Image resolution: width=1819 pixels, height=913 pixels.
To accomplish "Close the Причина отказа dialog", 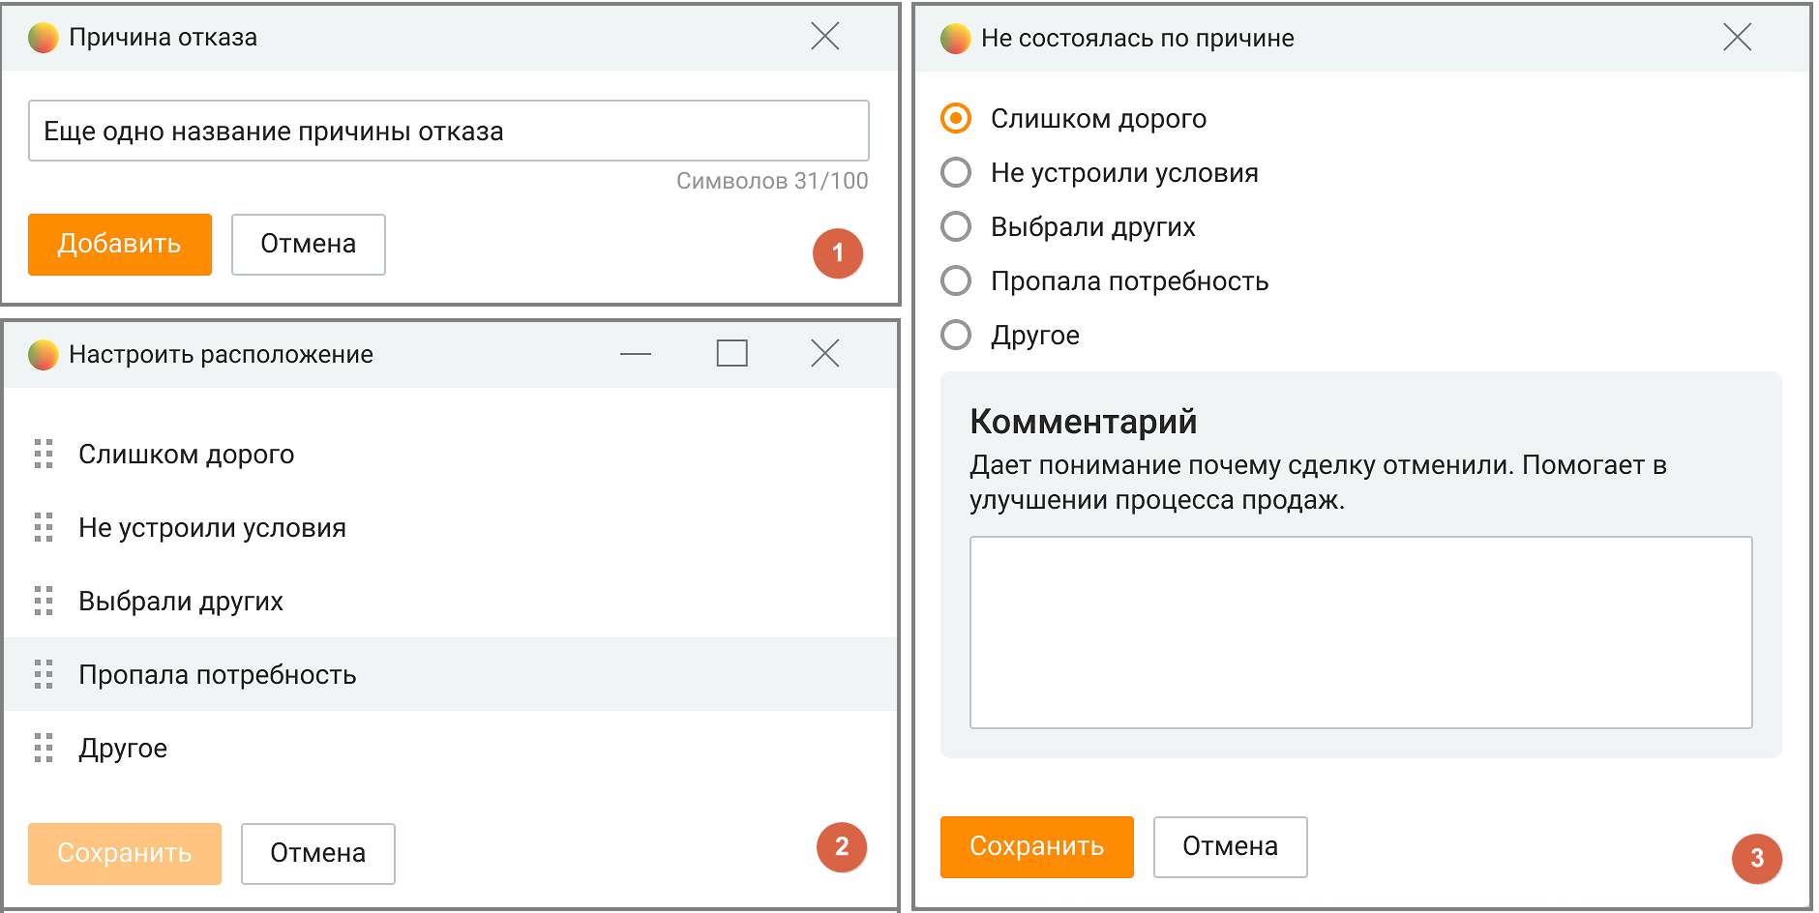I will click(x=825, y=37).
